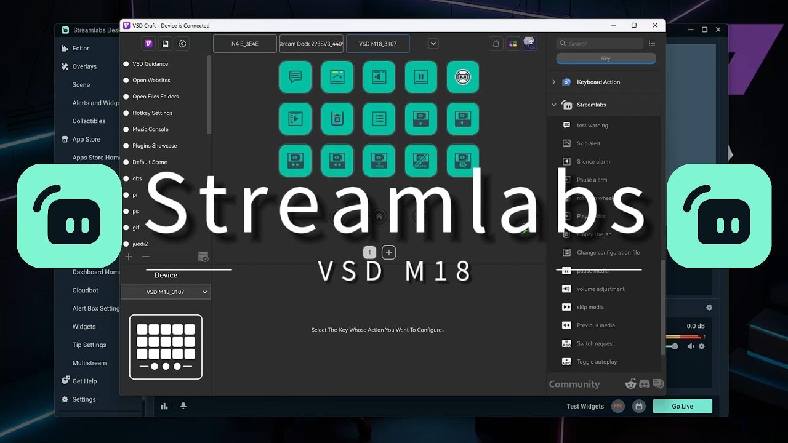This screenshot has width=788, height=443.
Task: Click the purple V logo icon
Action: 148,44
